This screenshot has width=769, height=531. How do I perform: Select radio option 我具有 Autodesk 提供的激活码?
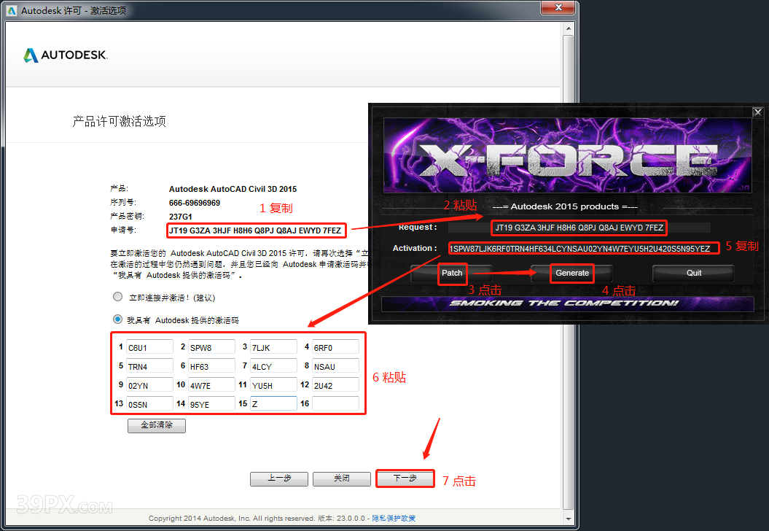click(x=117, y=318)
